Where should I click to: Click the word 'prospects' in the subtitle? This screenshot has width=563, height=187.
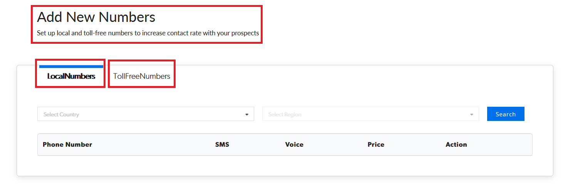pos(245,33)
